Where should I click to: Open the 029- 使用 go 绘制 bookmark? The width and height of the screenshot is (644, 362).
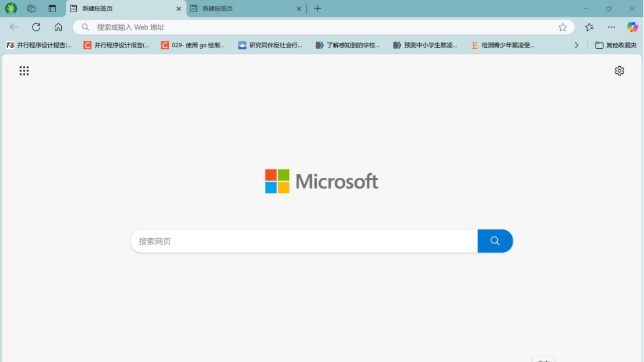[x=193, y=45]
